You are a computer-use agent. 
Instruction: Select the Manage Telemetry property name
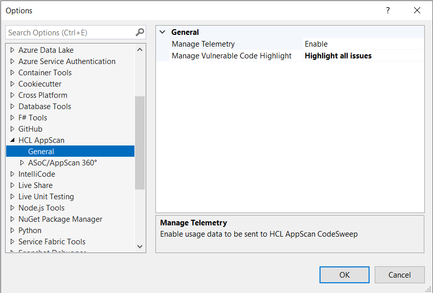pos(203,44)
